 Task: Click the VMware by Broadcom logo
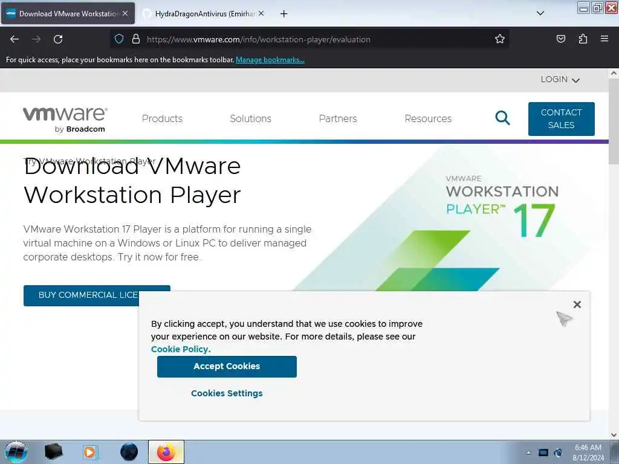[65, 120]
